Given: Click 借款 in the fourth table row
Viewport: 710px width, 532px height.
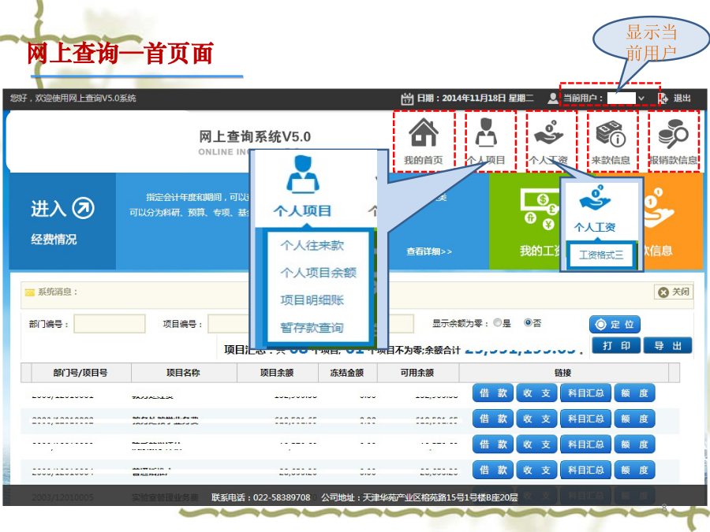Looking at the screenshot, I should pyautogui.click(x=493, y=471).
